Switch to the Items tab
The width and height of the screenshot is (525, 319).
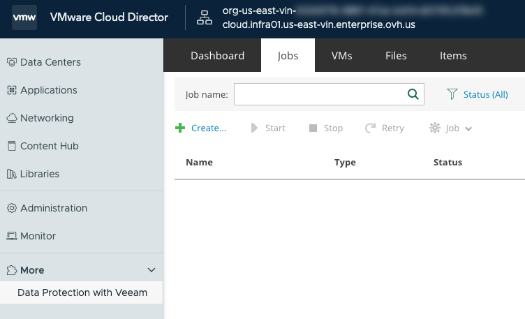[x=453, y=56]
